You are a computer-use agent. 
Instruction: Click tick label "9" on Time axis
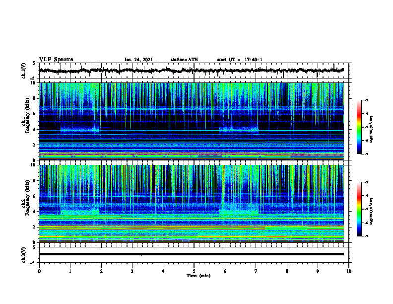(x=318, y=271)
